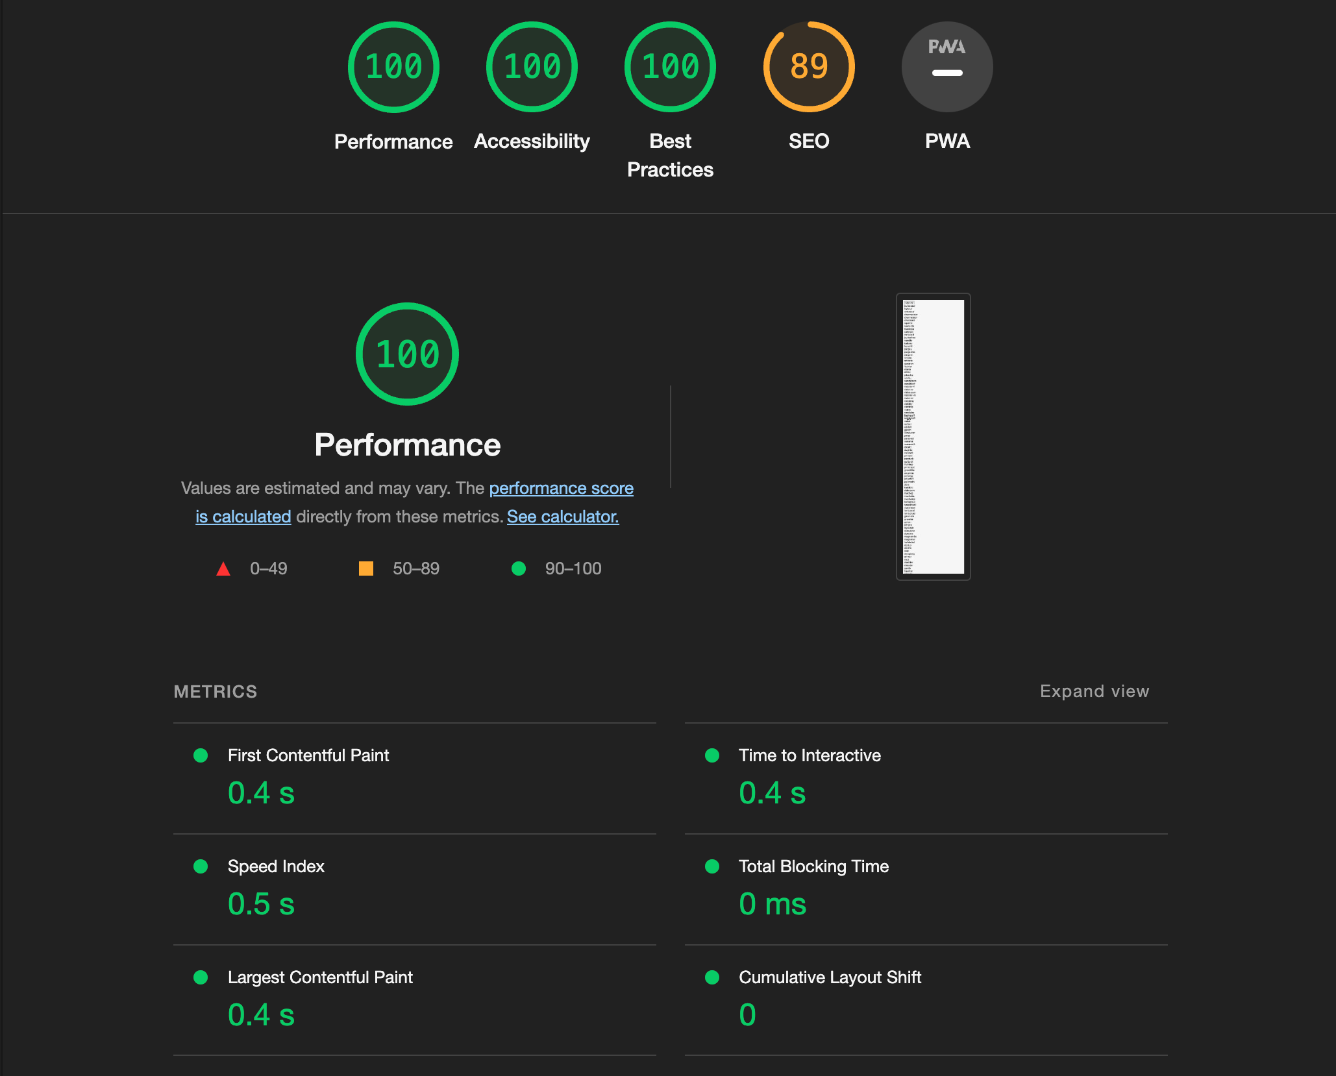Open the performance score link
This screenshot has height=1076, width=1336.
(561, 488)
